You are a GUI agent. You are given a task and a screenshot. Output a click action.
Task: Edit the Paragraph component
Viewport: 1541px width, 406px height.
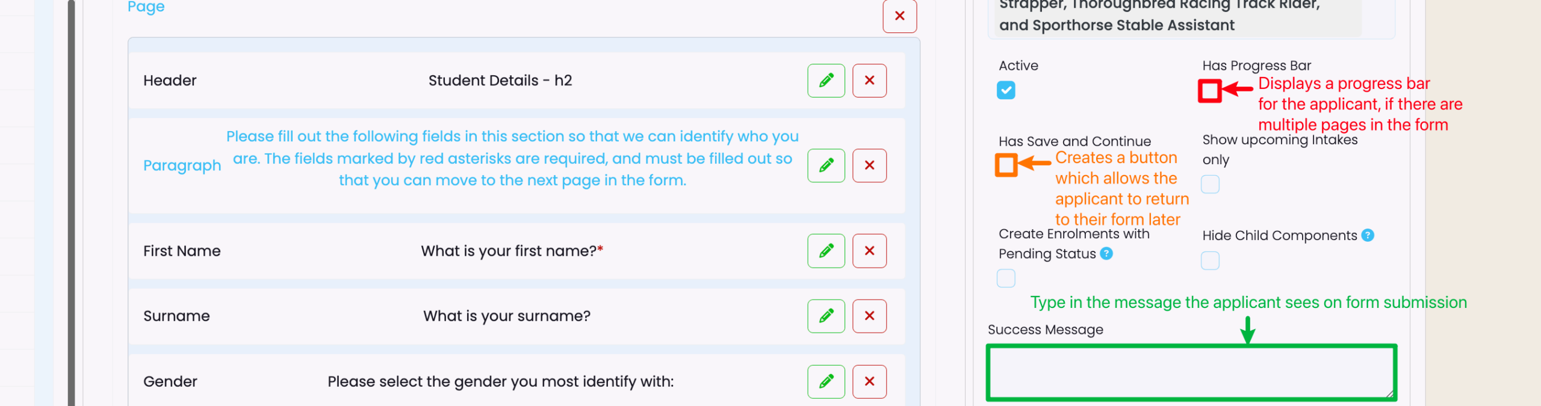point(826,165)
